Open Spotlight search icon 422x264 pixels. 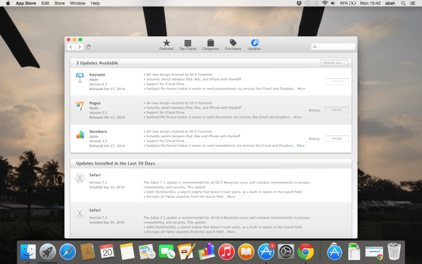click(x=403, y=3)
